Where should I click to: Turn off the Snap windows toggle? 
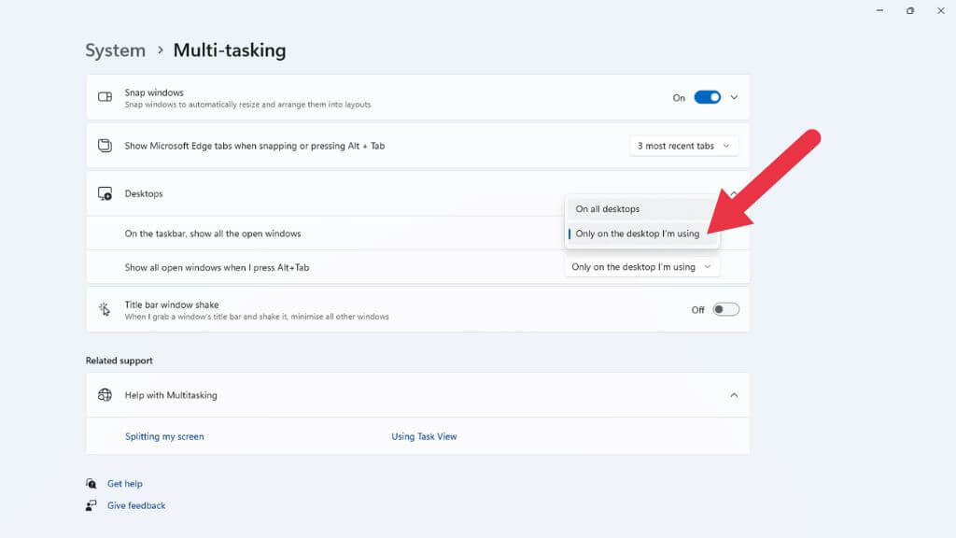coord(708,97)
